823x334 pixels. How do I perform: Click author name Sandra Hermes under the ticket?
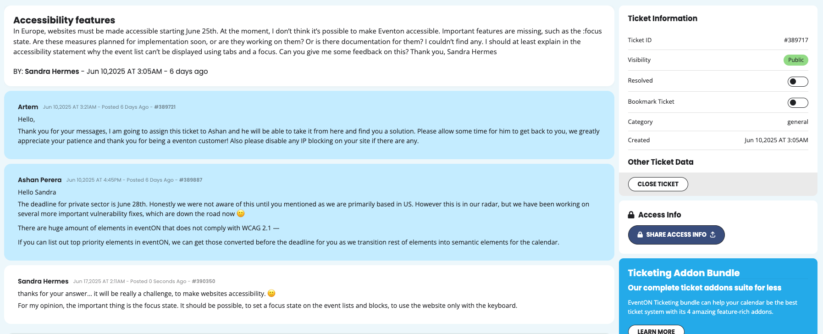[x=52, y=72]
